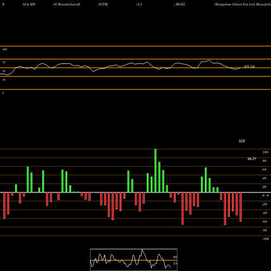Screen dimensions: 271x271
Task: Click the -66 value in mini chart
Action: click(175, 257)
